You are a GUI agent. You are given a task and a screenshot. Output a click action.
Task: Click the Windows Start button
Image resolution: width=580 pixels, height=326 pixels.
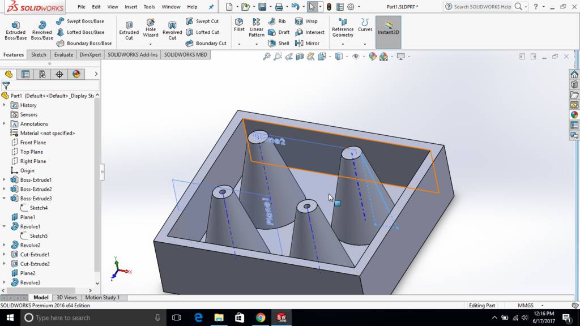[10, 318]
